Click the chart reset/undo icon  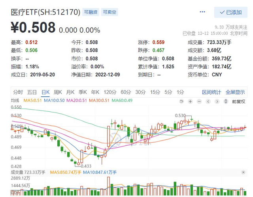tap(181, 101)
